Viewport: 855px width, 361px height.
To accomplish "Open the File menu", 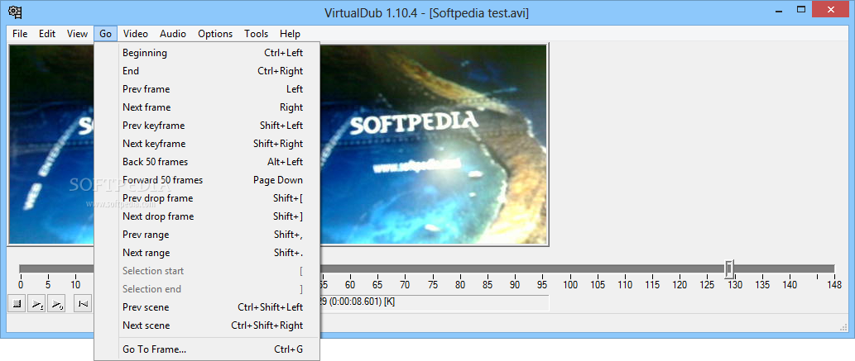I will 20,34.
